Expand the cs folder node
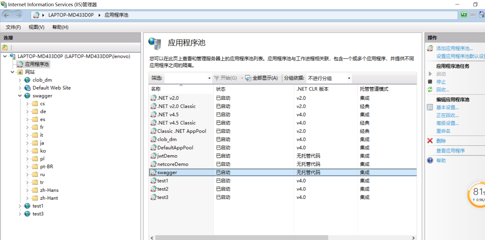Screen dimensions: 485x240 click(x=28, y=104)
